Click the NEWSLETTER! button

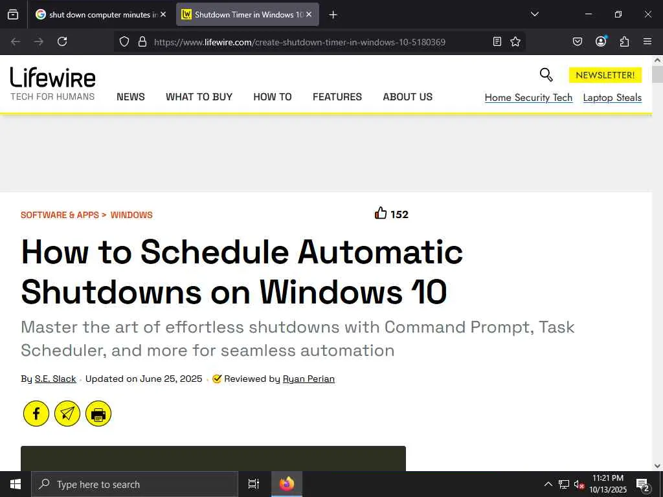605,75
